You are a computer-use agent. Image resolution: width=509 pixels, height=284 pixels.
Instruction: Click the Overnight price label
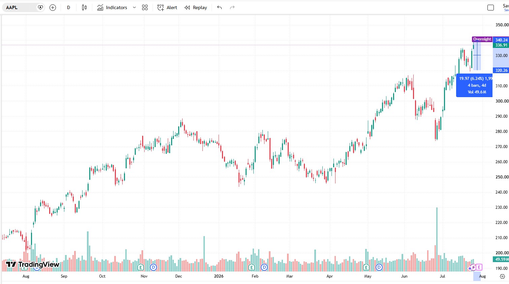482,39
